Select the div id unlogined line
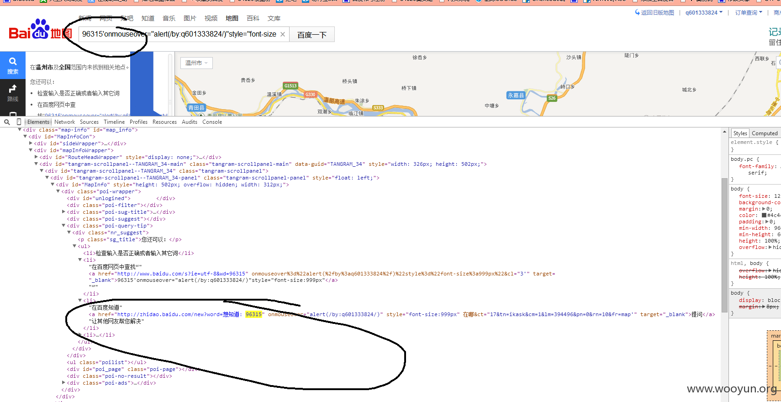The image size is (781, 402). click(x=121, y=198)
